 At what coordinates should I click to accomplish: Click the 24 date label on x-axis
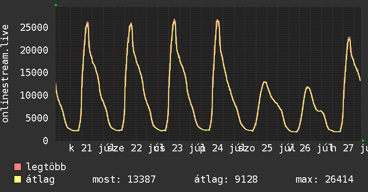(x=217, y=148)
